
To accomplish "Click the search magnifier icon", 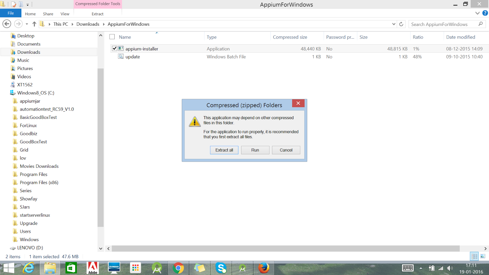I will (480, 24).
